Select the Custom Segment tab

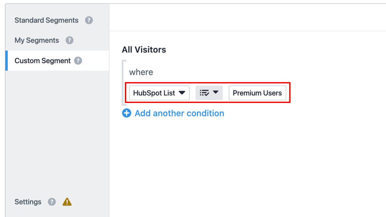43,61
